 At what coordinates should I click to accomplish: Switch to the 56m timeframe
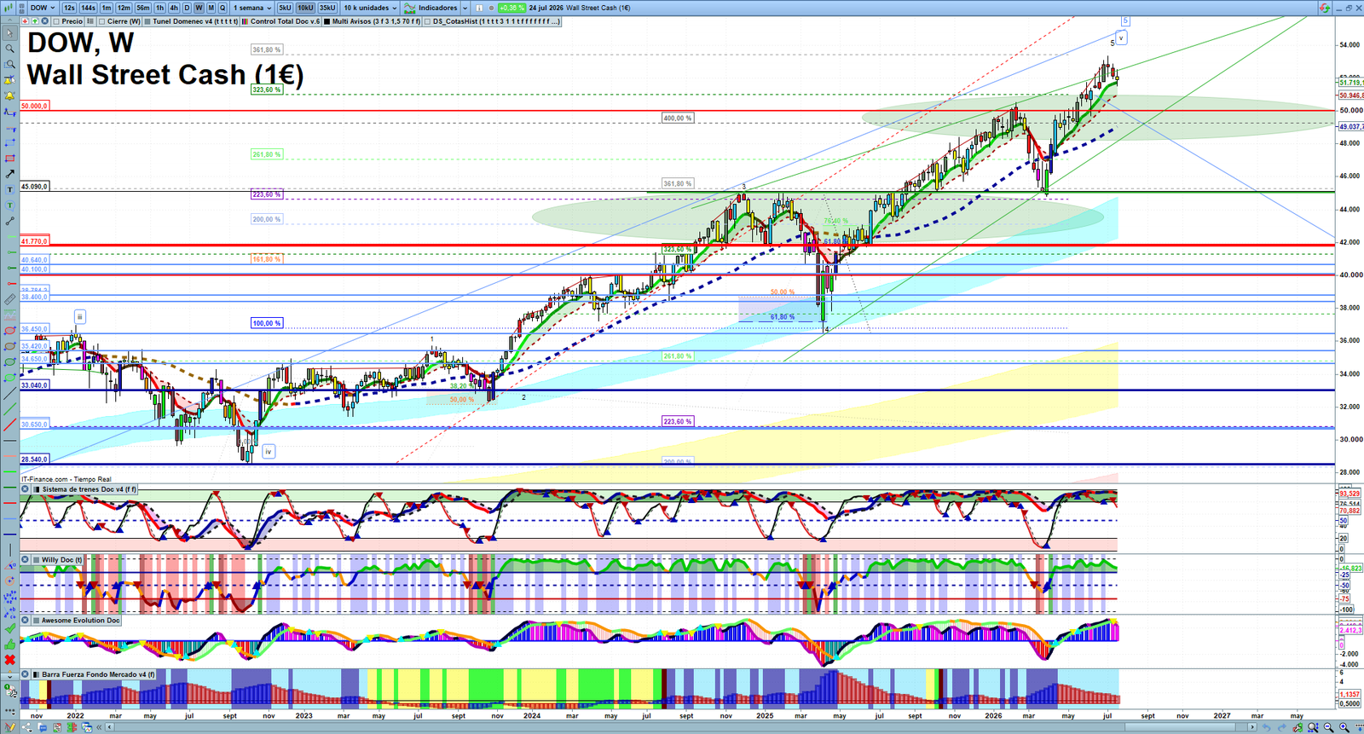coord(143,8)
